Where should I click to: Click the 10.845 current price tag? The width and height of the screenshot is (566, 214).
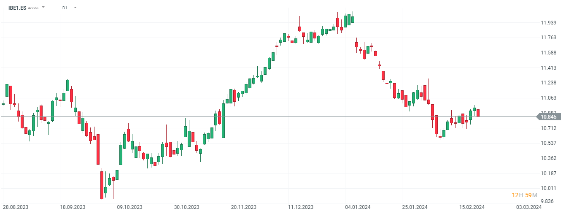click(x=548, y=116)
